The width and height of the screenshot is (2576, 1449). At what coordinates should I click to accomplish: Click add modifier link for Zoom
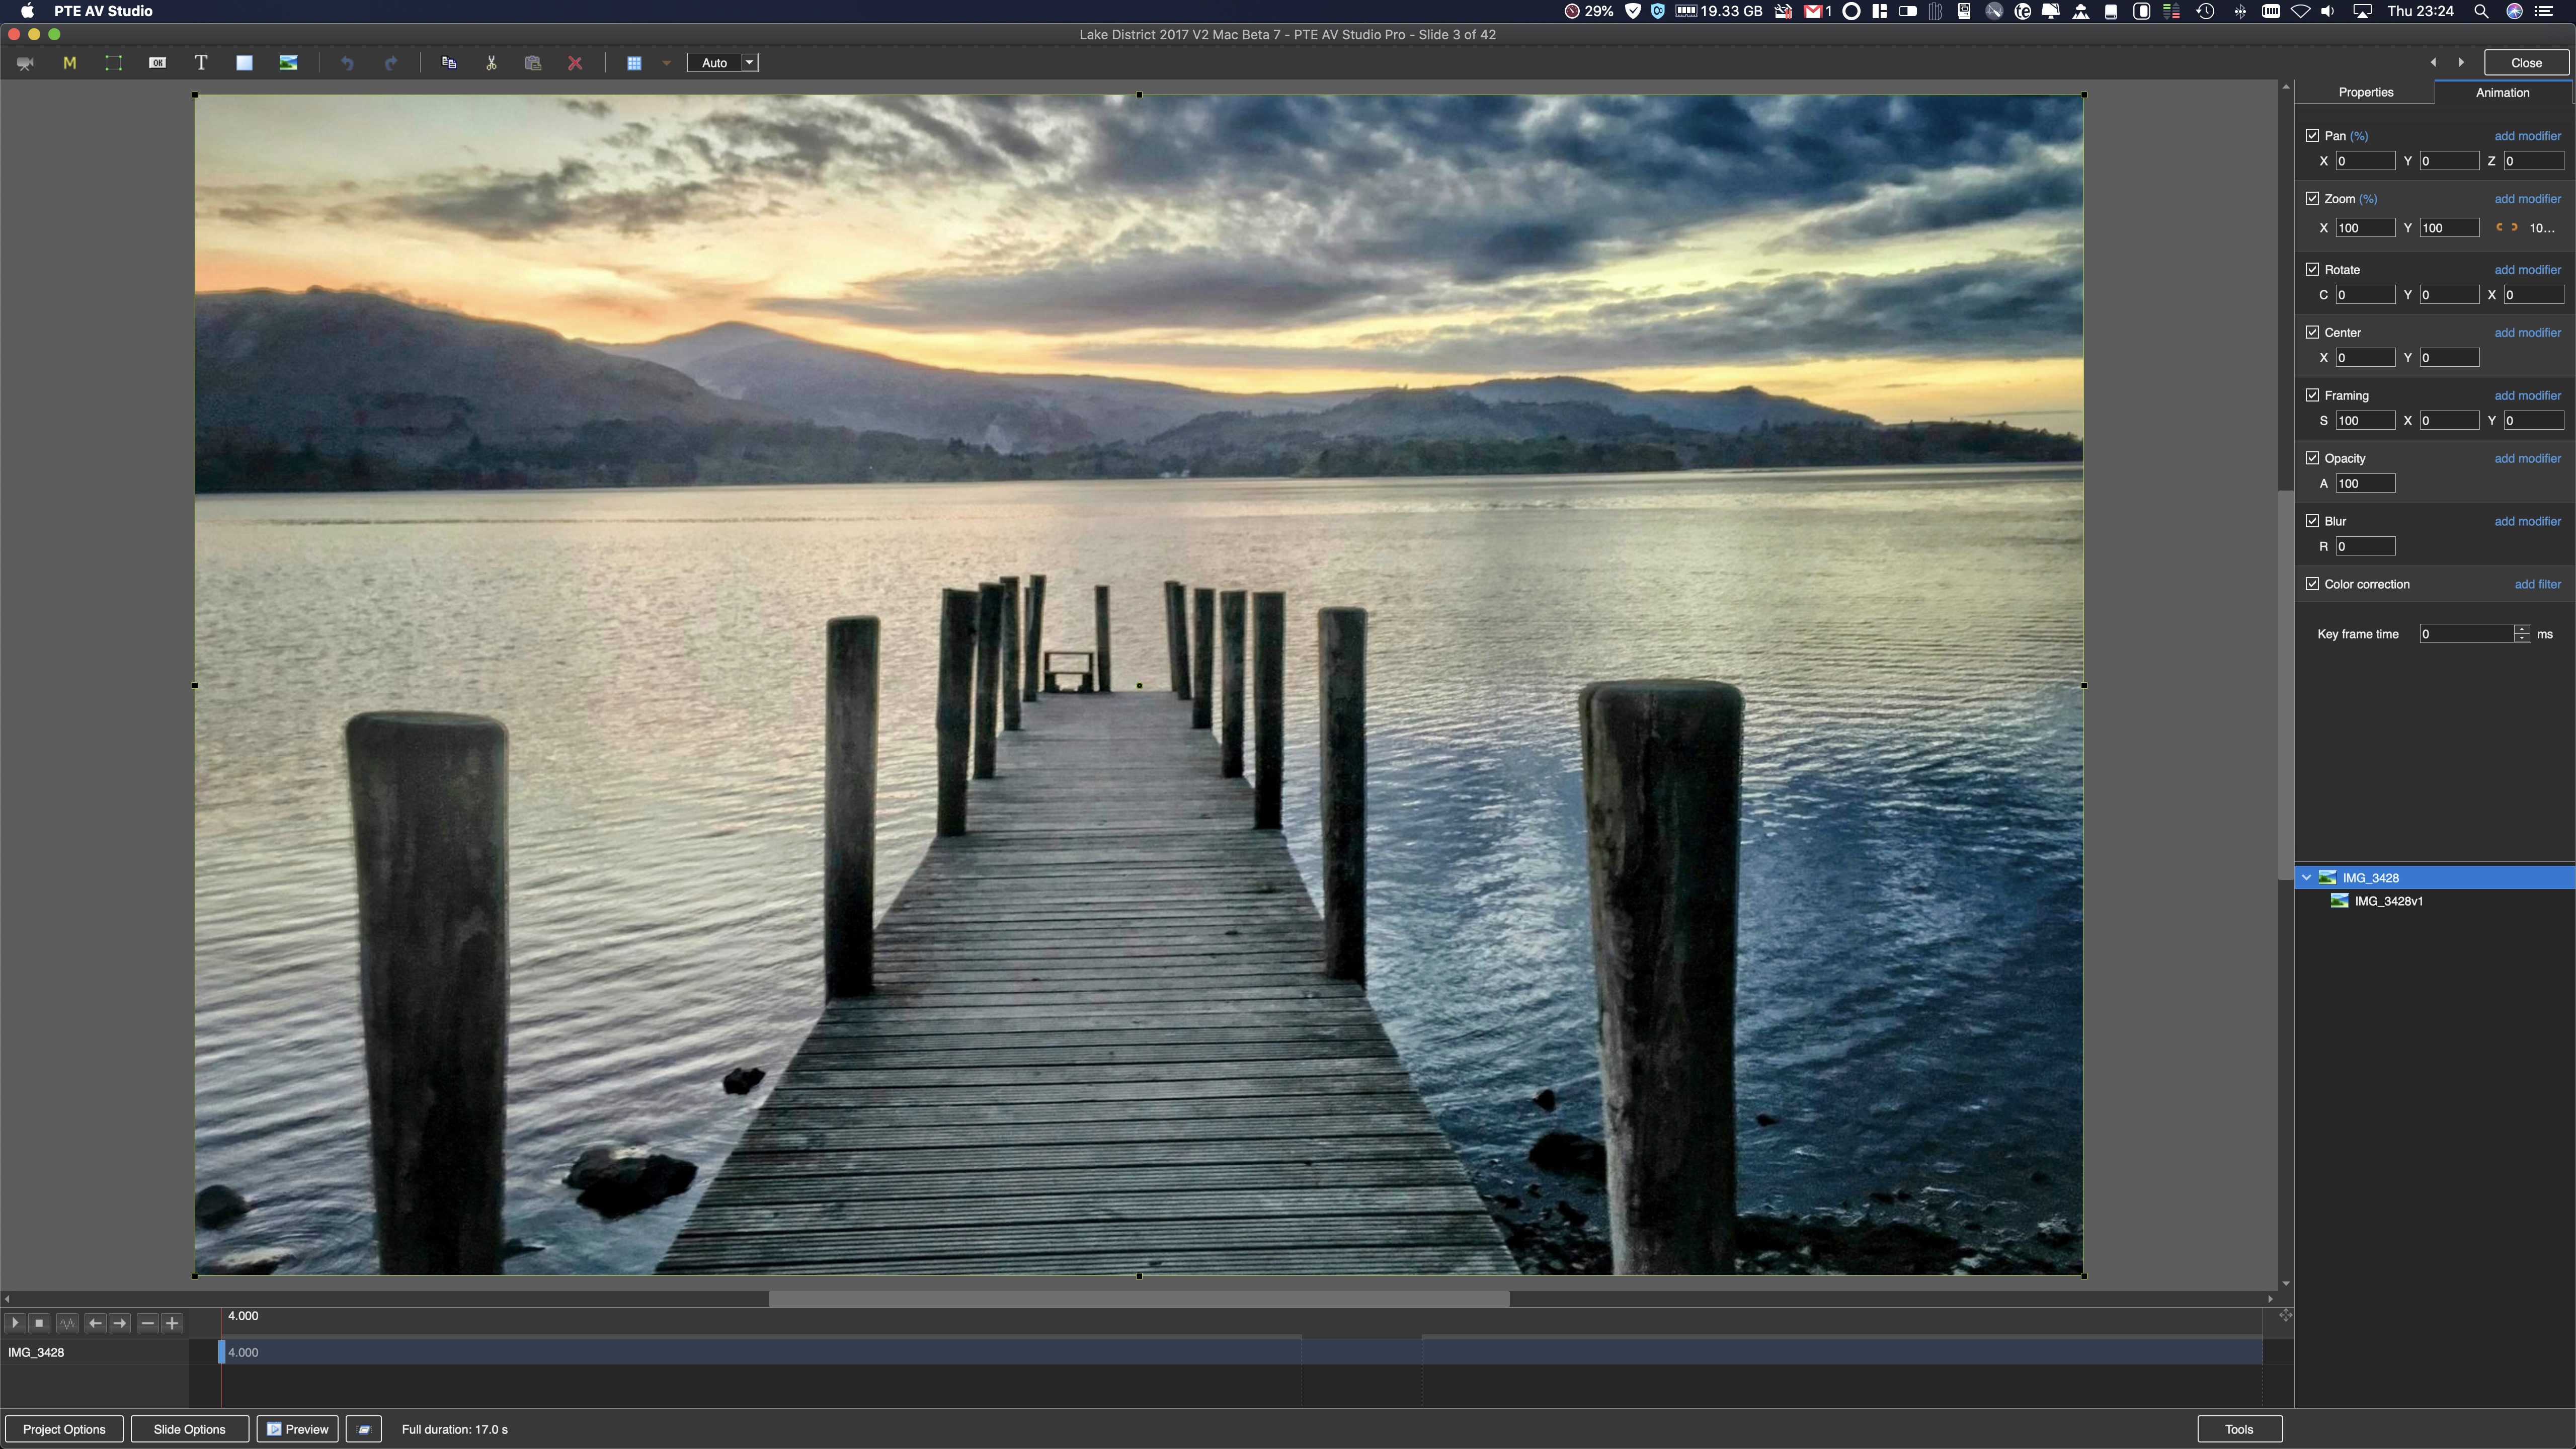coord(2527,199)
